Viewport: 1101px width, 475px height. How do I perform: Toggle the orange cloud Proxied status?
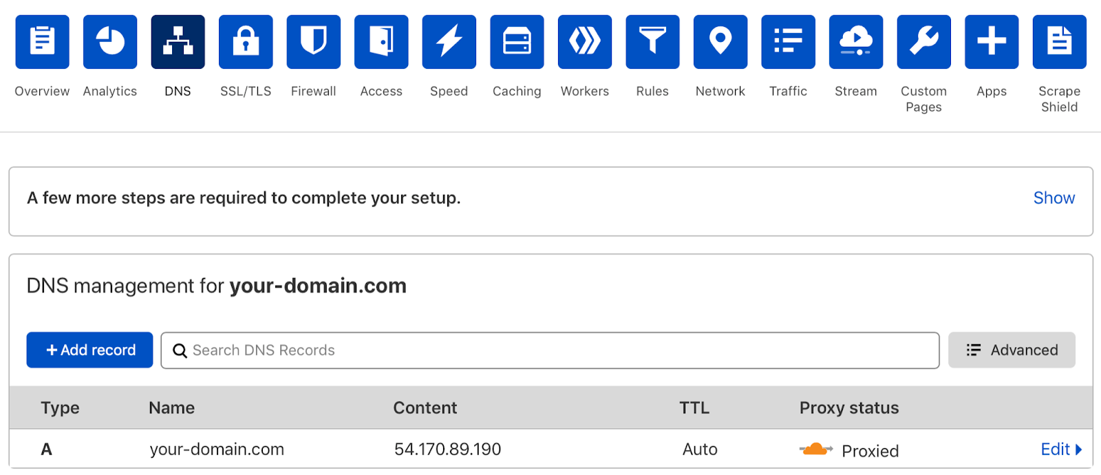(816, 450)
